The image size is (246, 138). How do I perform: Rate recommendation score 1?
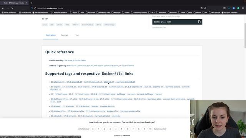click(98, 129)
